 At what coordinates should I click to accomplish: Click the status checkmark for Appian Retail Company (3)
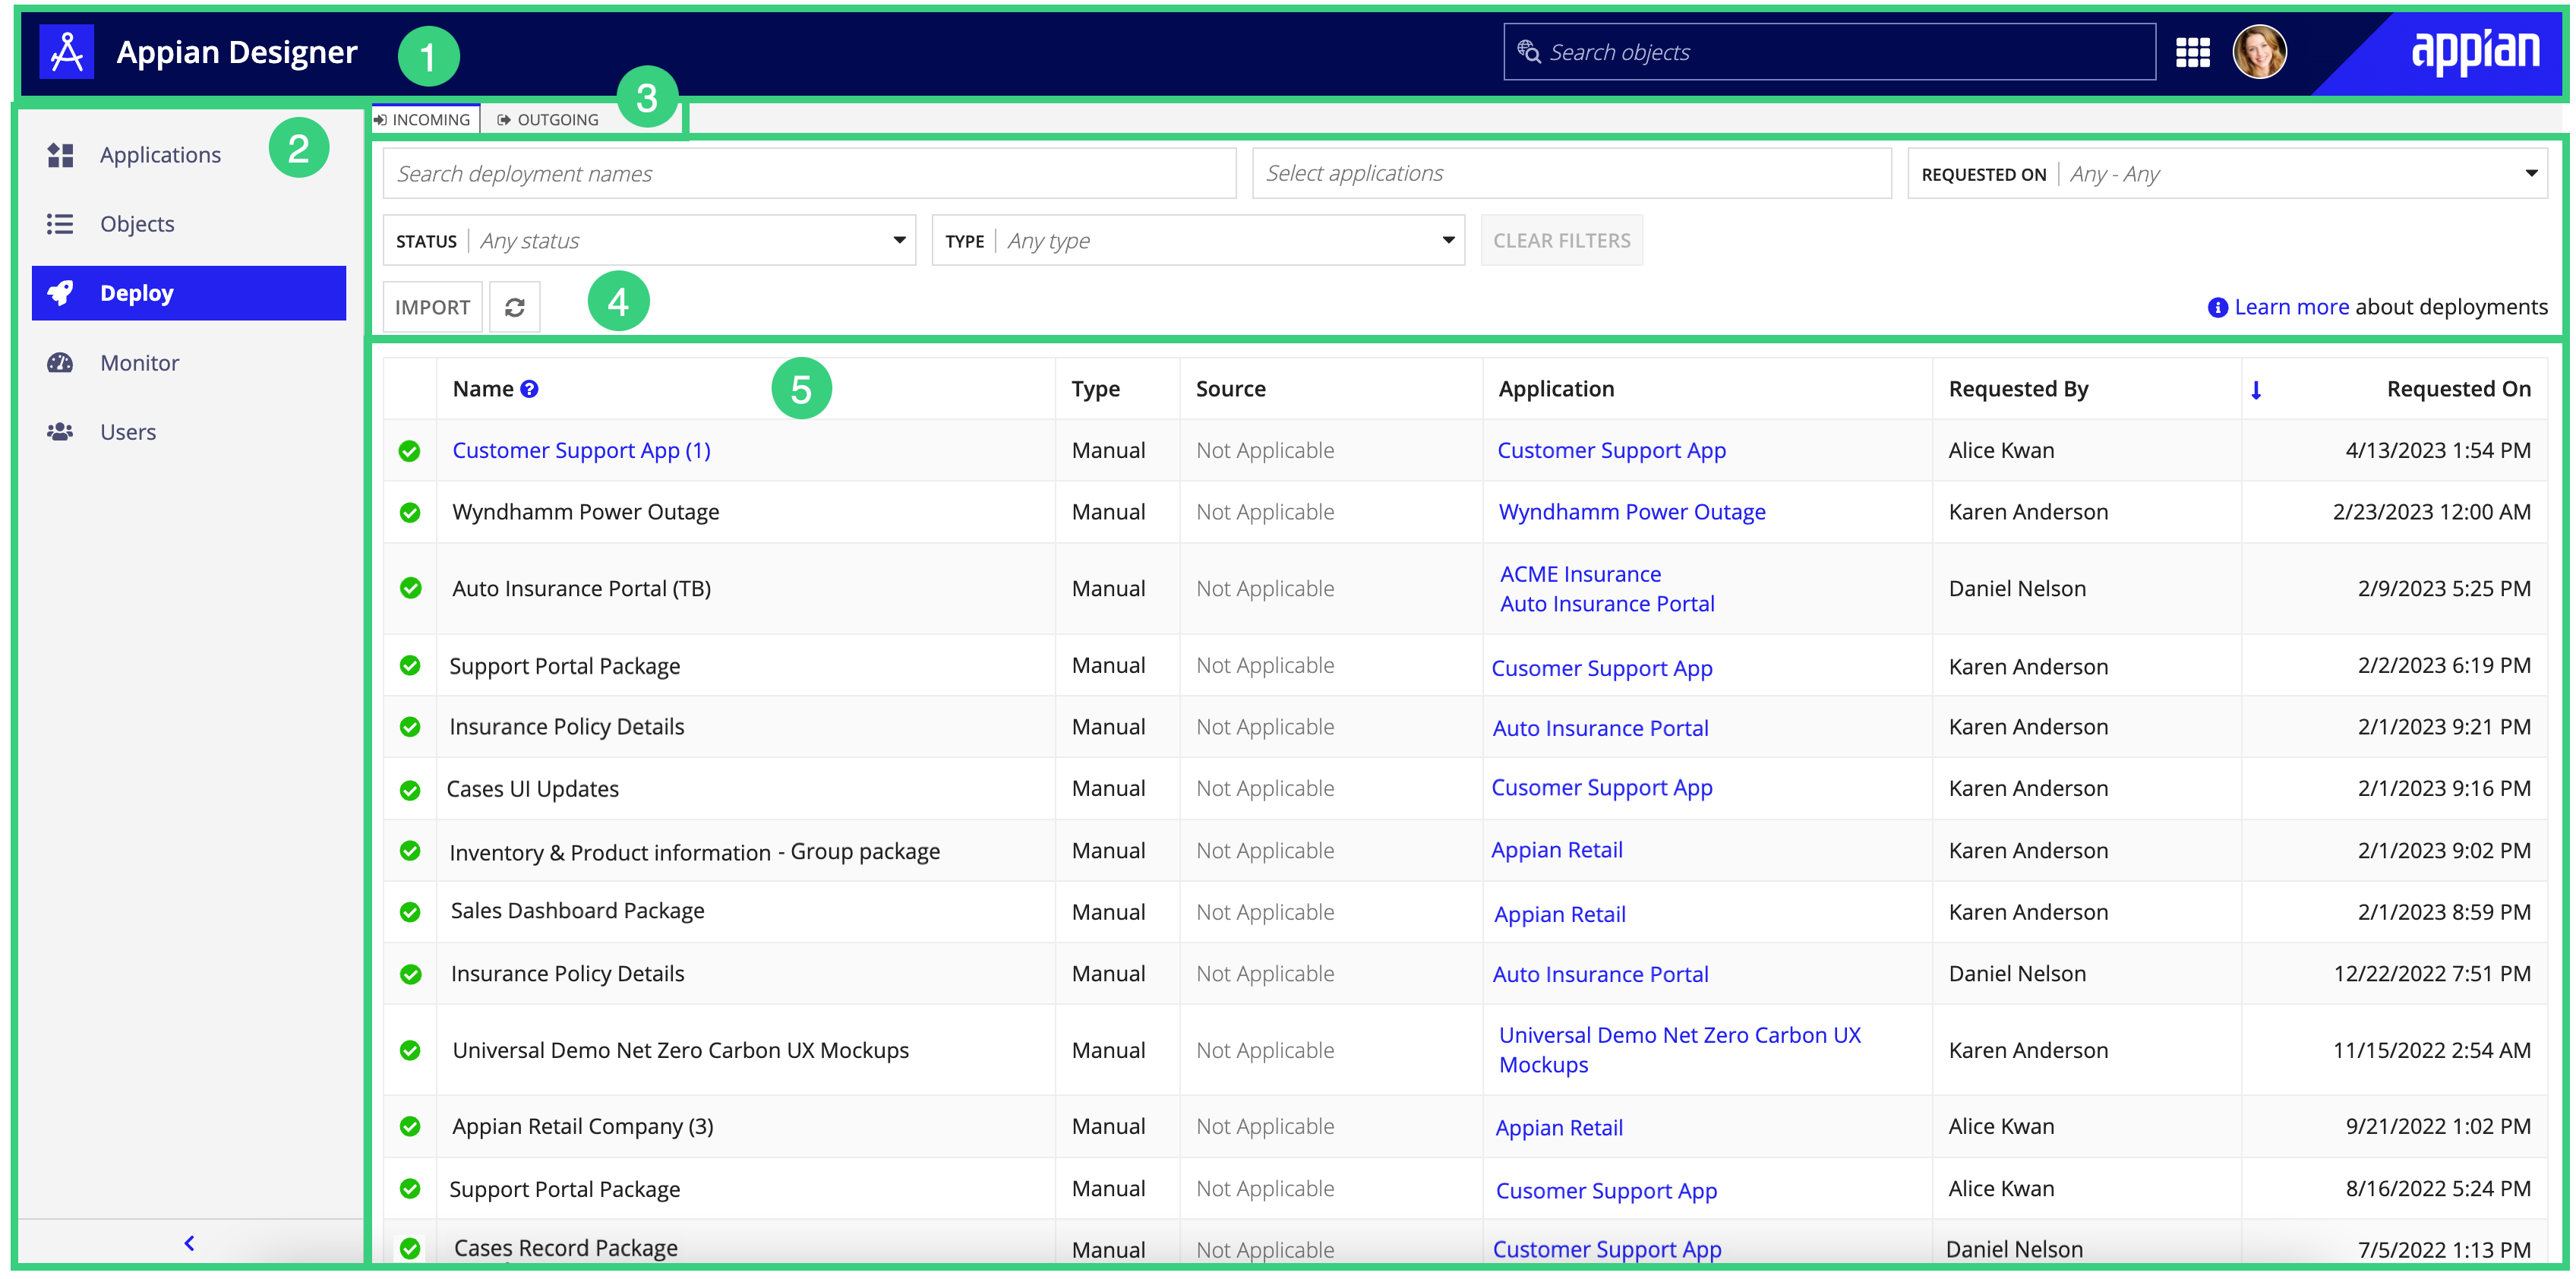410,1126
